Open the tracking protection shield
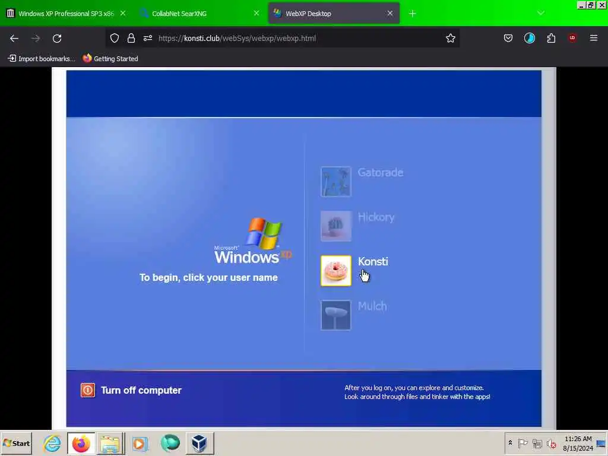This screenshot has height=456, width=608. [x=115, y=38]
